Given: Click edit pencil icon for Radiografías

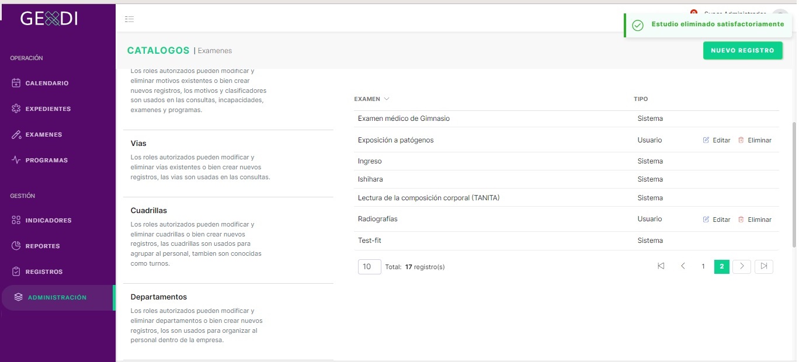Looking at the screenshot, I should coord(706,220).
